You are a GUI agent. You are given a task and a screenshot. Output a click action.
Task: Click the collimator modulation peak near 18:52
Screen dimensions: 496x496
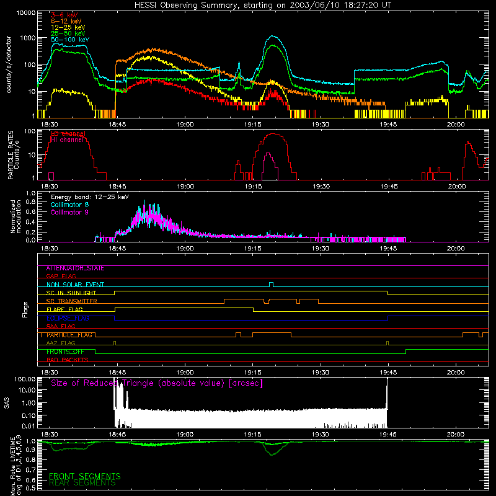tap(145, 203)
